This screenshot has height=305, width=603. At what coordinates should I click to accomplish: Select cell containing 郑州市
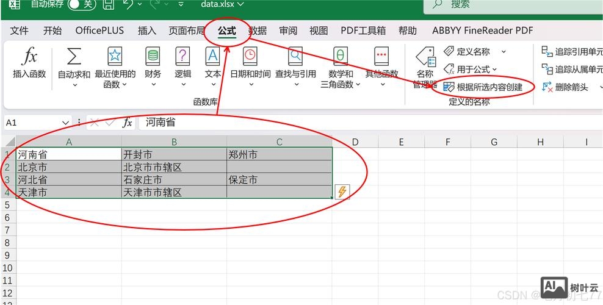279,154
